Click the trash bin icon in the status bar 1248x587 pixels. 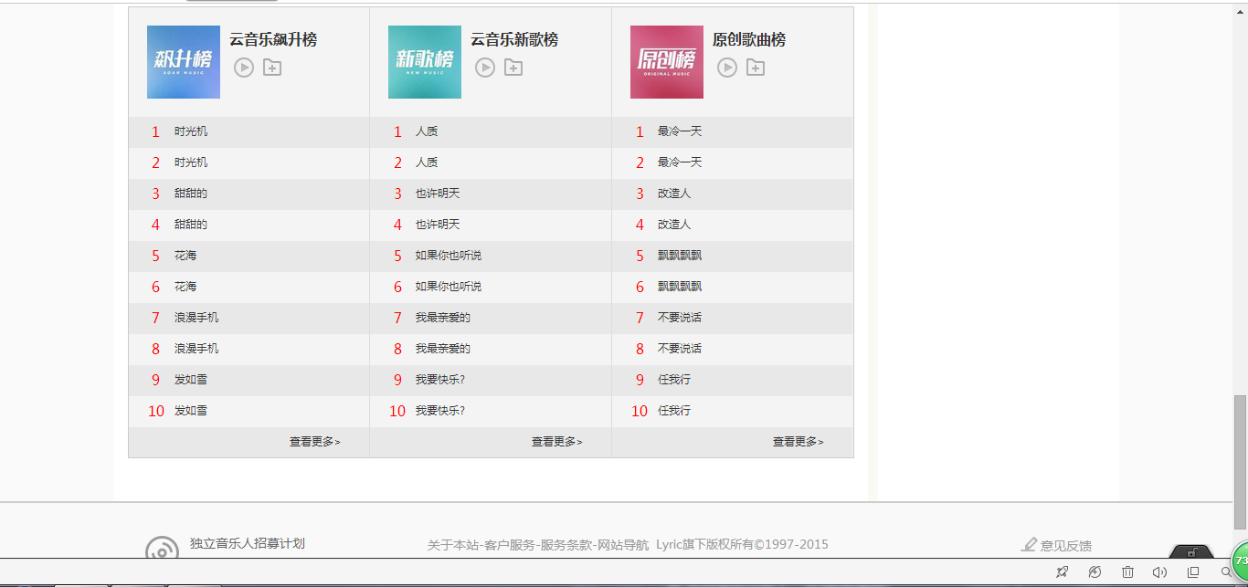click(x=1127, y=572)
